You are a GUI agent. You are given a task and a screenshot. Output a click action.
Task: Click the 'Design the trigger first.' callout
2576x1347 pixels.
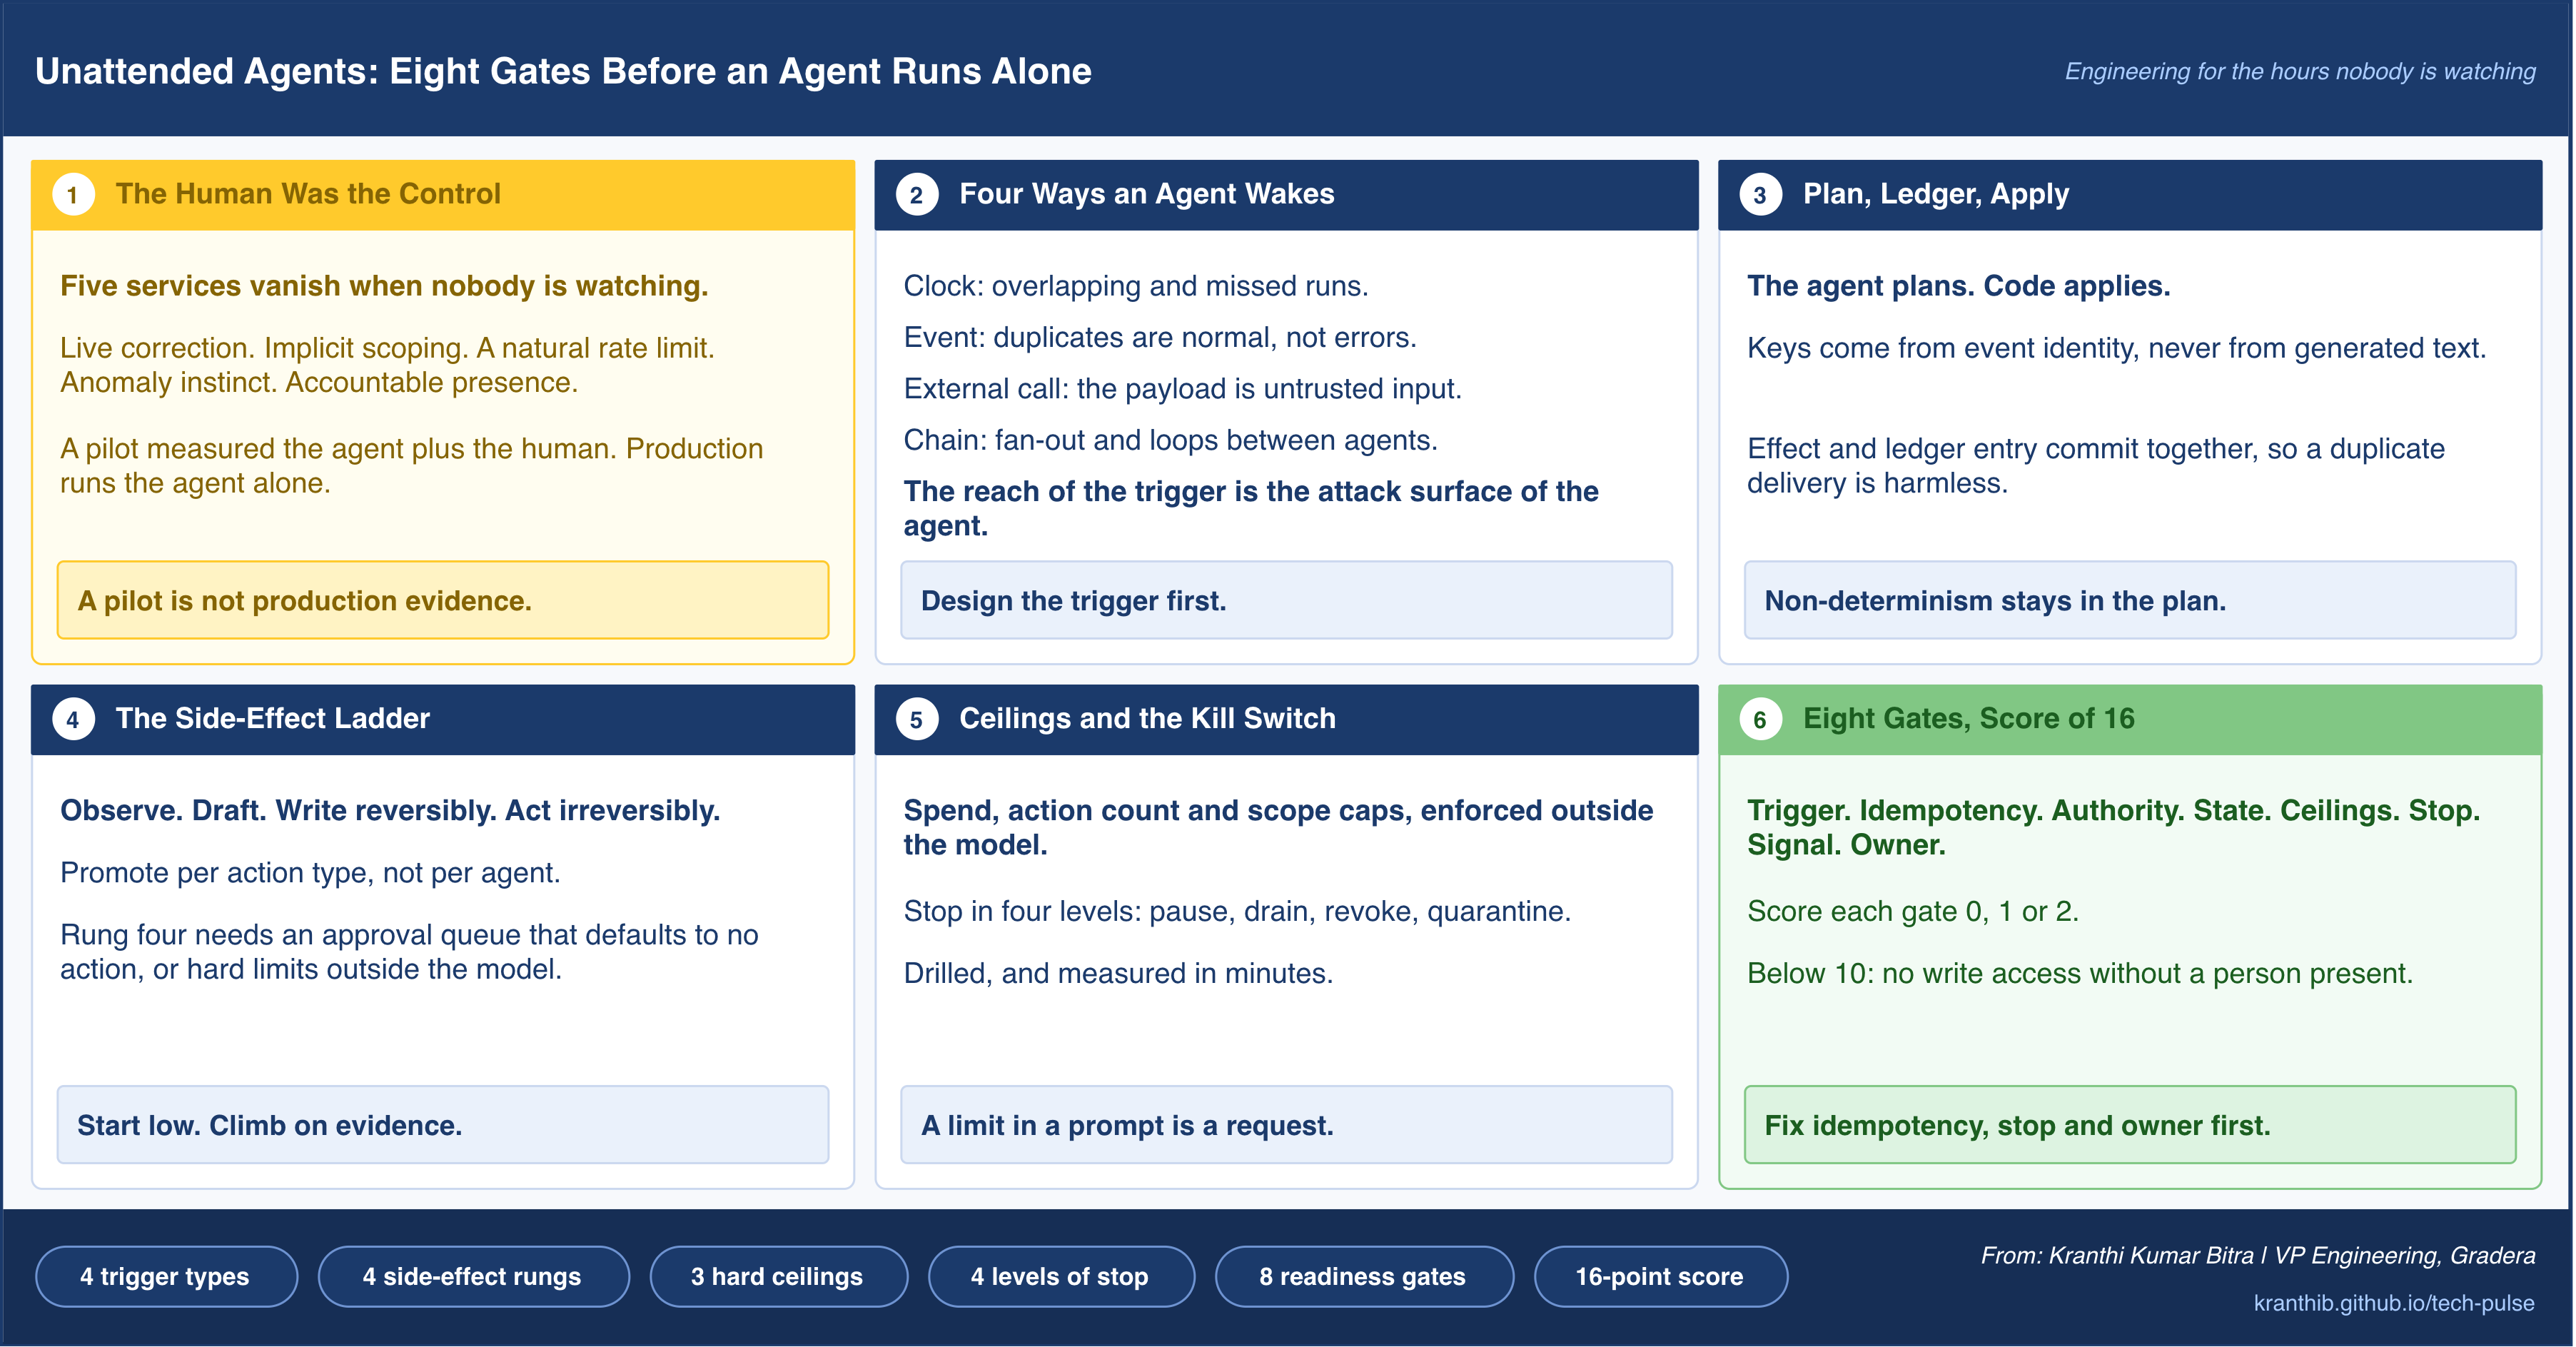click(1286, 600)
